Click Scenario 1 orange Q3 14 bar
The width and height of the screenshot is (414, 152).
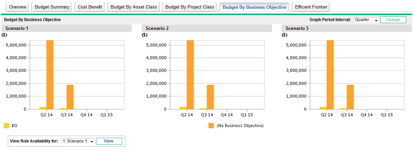[70, 97]
